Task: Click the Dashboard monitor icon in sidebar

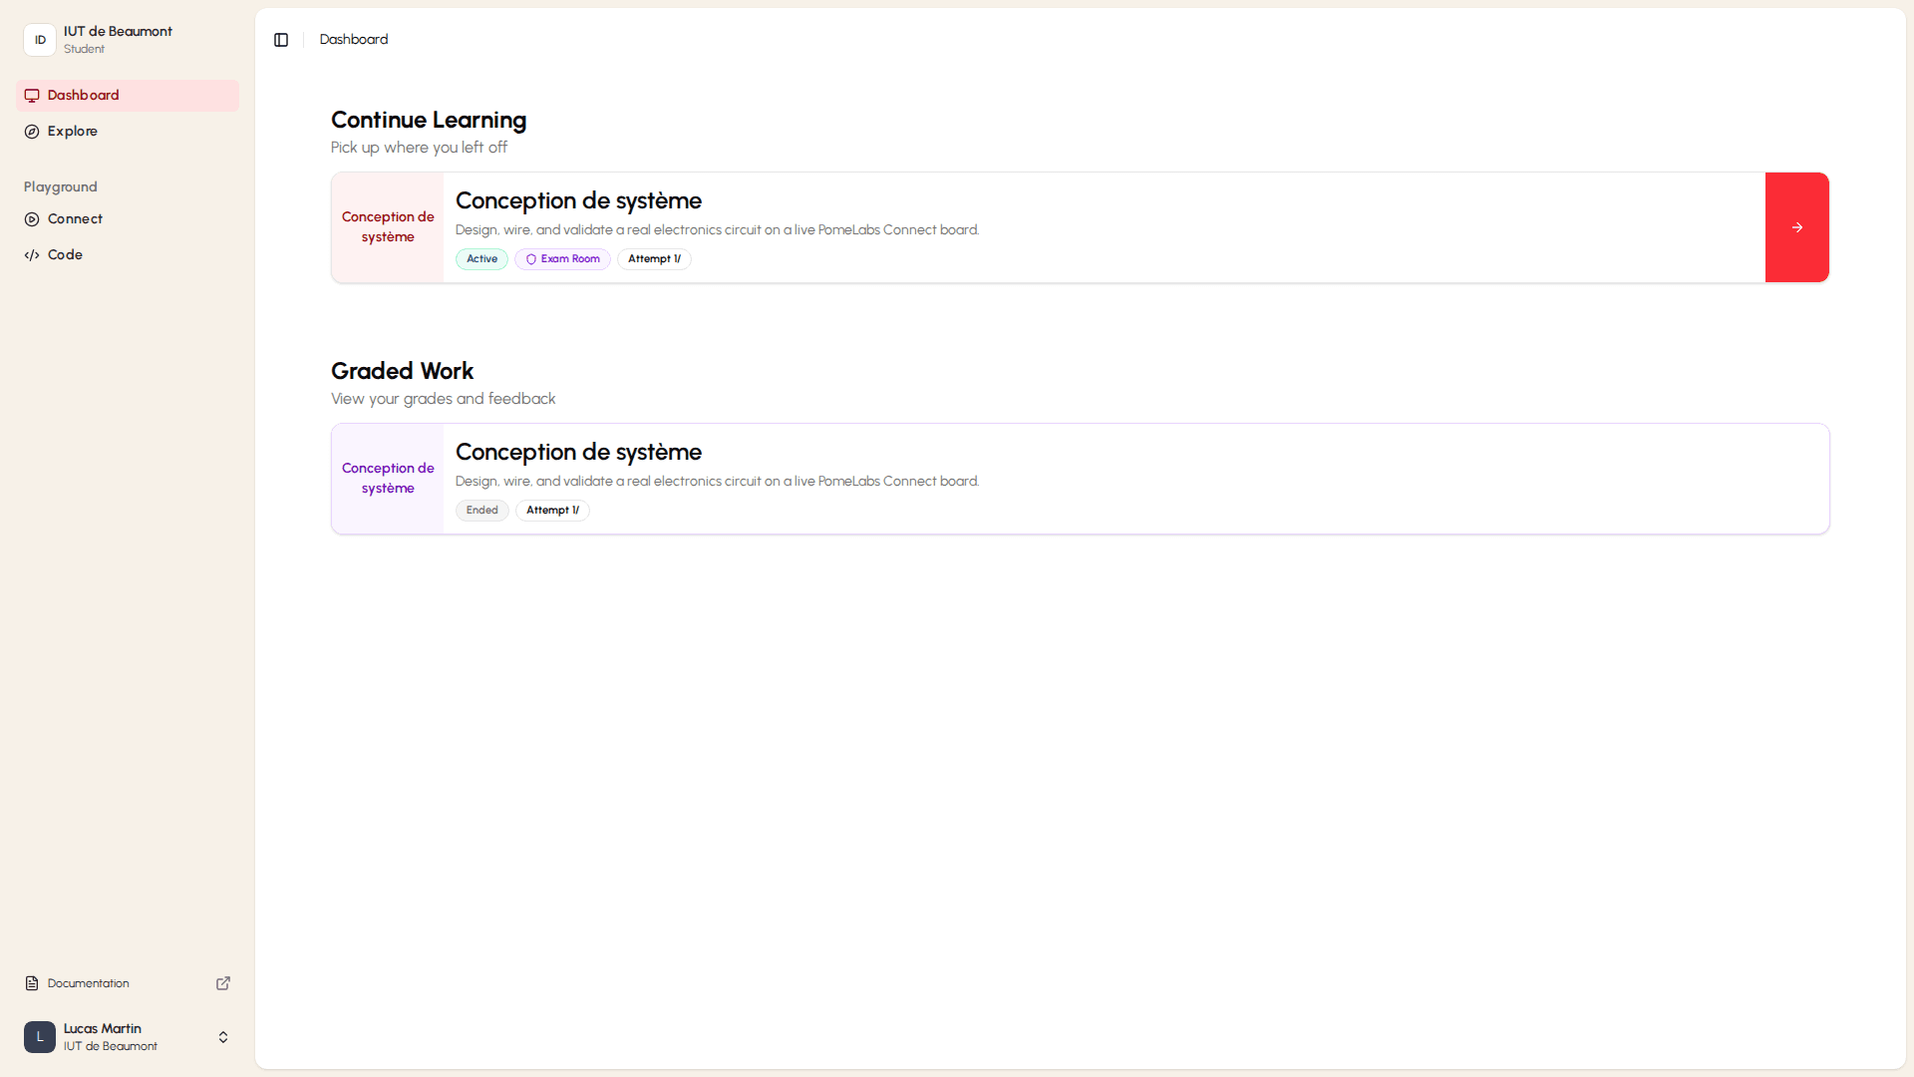Action: pyautogui.click(x=32, y=96)
